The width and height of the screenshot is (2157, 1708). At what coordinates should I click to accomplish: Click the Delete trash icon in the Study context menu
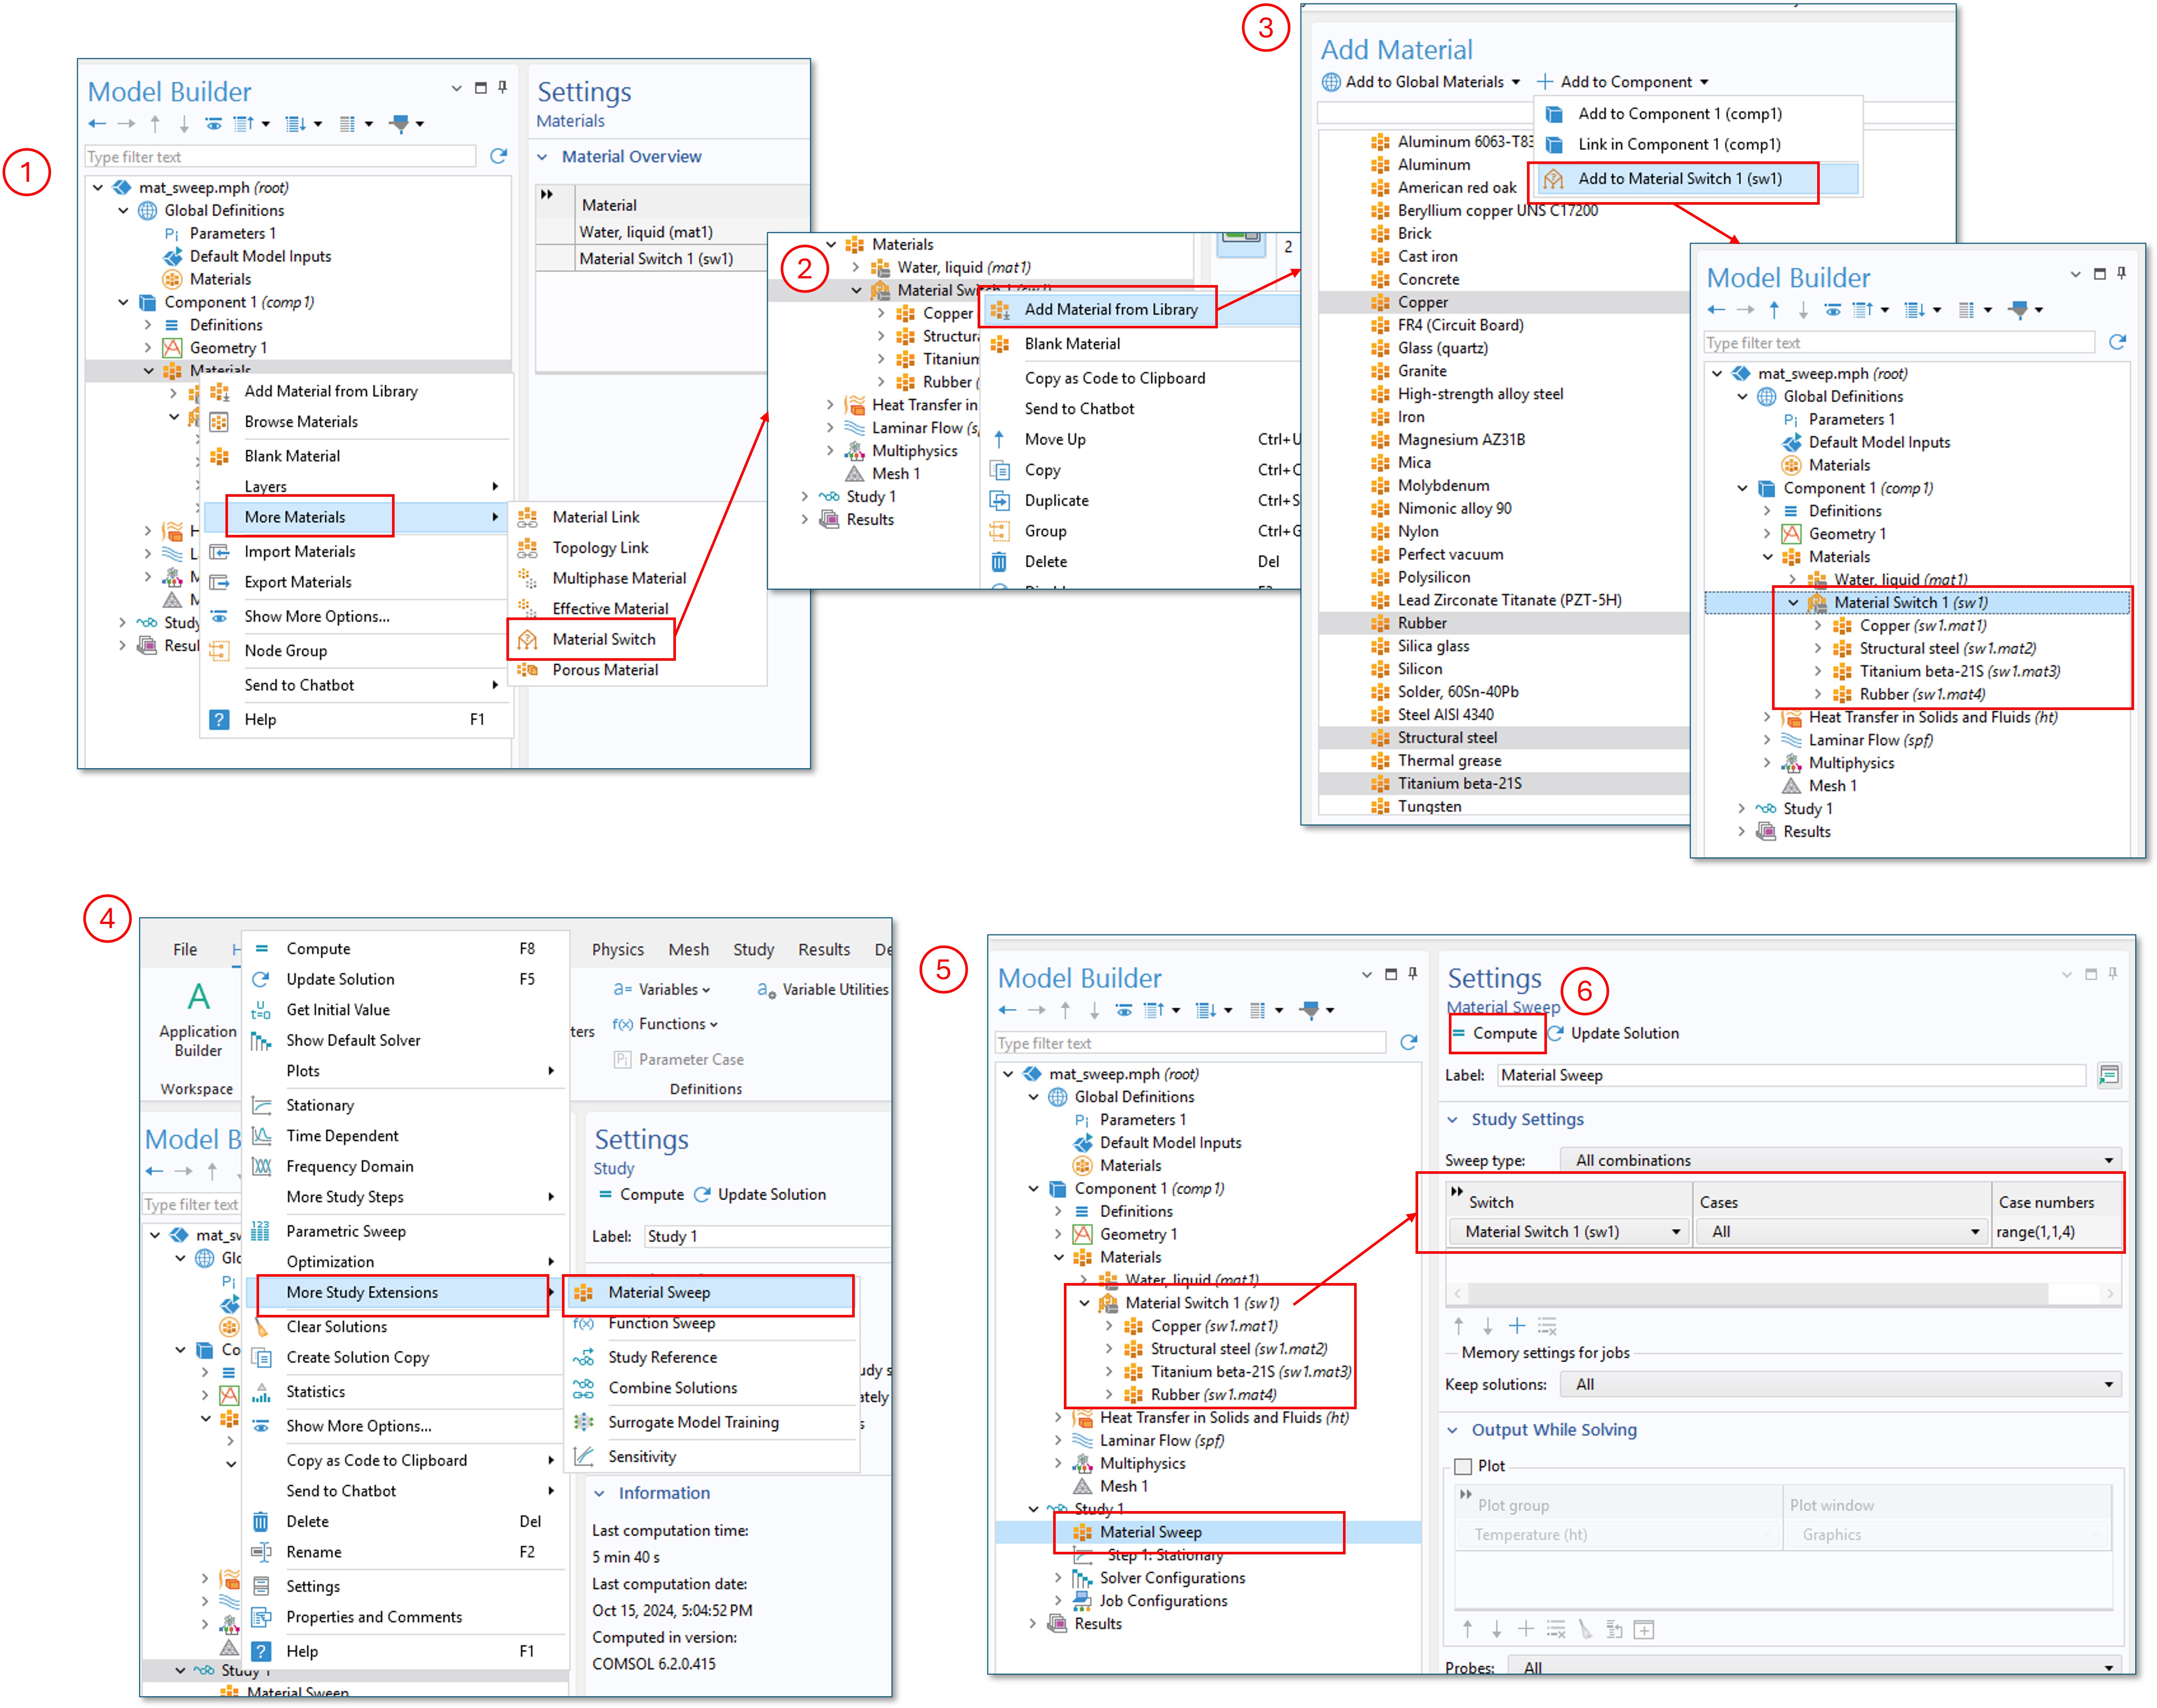(x=260, y=1521)
